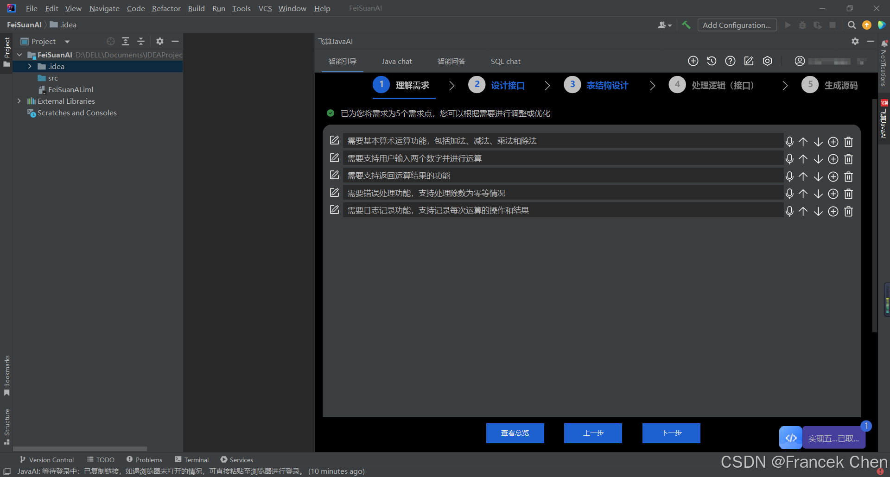
Task: Open the hexagon settings icon in JavaAI toolbar
Action: (x=767, y=61)
